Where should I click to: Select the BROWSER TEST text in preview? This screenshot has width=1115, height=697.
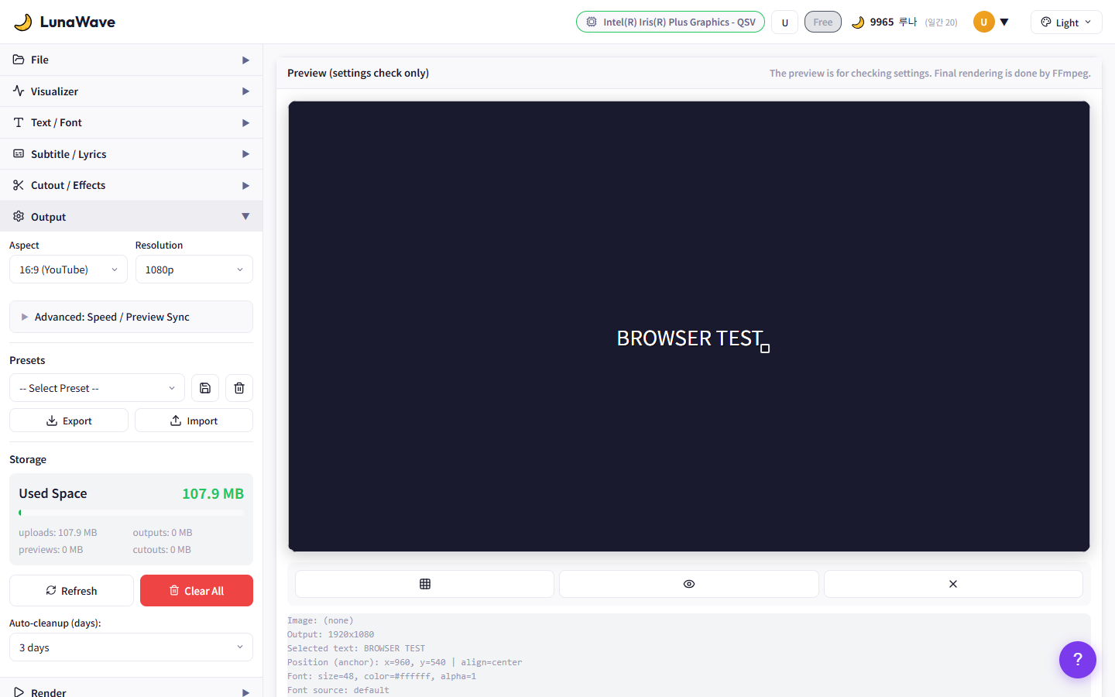pyautogui.click(x=688, y=338)
